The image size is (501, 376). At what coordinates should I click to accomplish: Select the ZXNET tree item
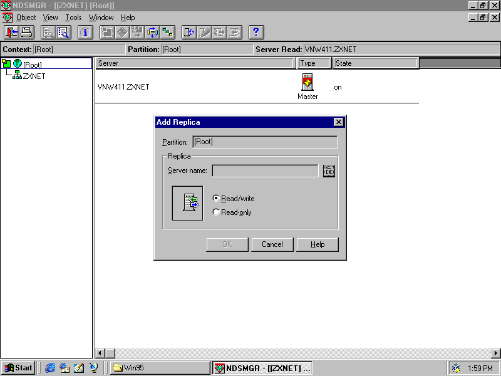click(34, 76)
